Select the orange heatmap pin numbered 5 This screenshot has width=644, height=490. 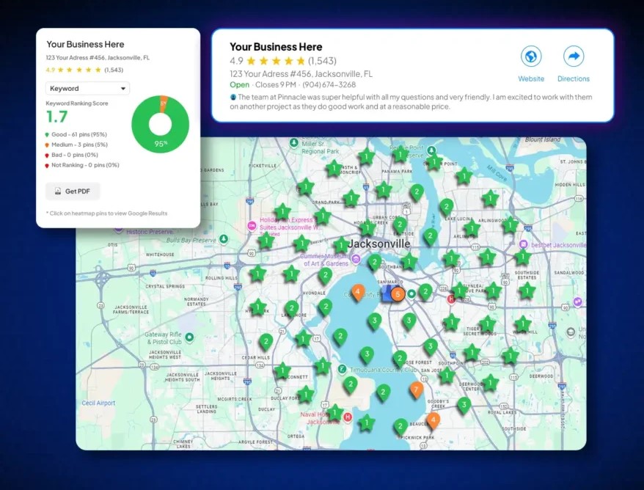click(x=397, y=294)
